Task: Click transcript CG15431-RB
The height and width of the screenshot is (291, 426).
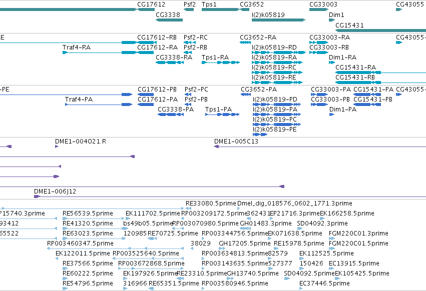Action: click(355, 77)
